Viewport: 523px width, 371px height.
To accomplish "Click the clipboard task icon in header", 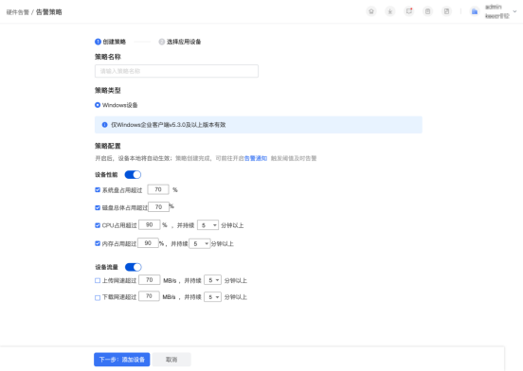I will [x=427, y=11].
